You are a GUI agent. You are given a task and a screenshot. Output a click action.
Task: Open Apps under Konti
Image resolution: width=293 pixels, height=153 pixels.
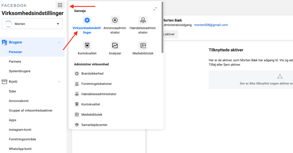[13, 120]
